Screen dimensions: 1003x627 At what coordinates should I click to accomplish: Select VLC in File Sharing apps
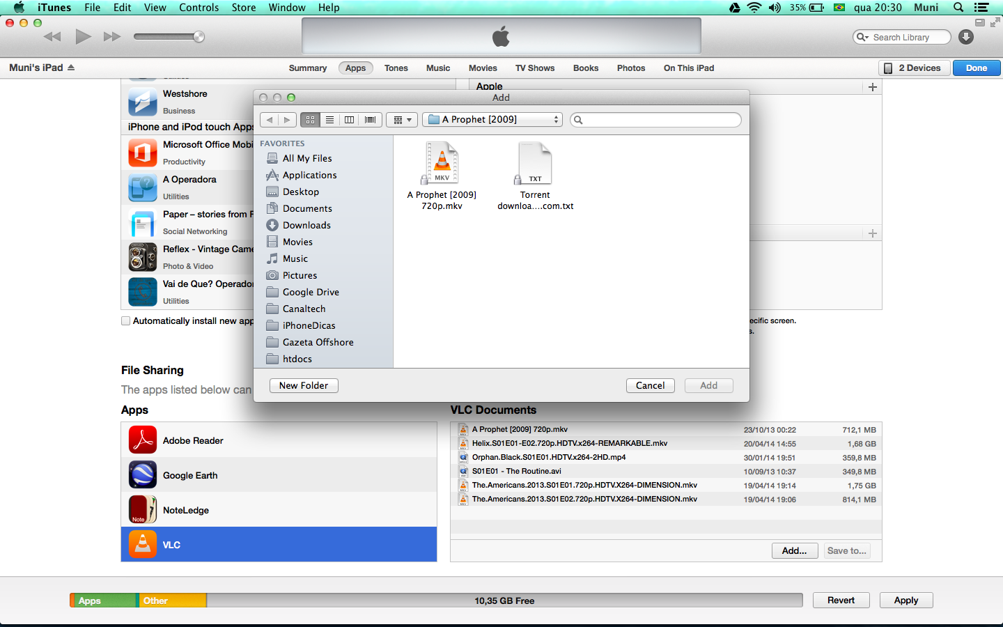pos(279,544)
